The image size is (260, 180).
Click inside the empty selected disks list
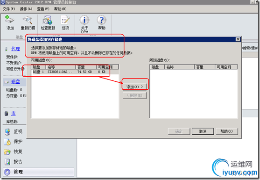pos(194,94)
